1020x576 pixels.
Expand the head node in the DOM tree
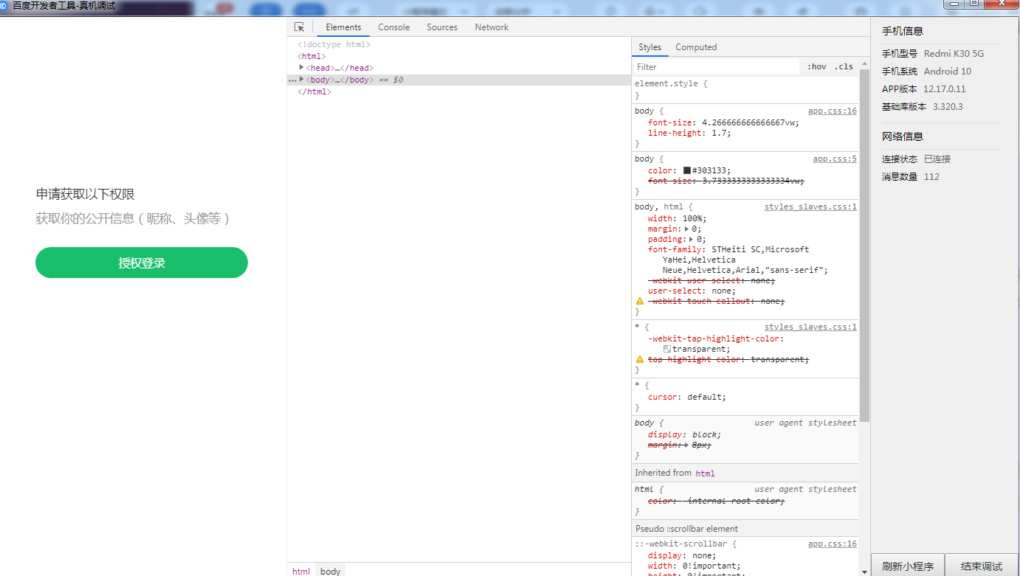click(x=302, y=68)
